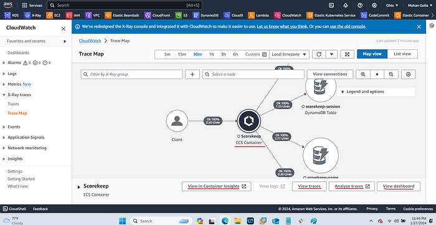
Task: Refresh the trace map
Action: pyautogui.click(x=319, y=54)
